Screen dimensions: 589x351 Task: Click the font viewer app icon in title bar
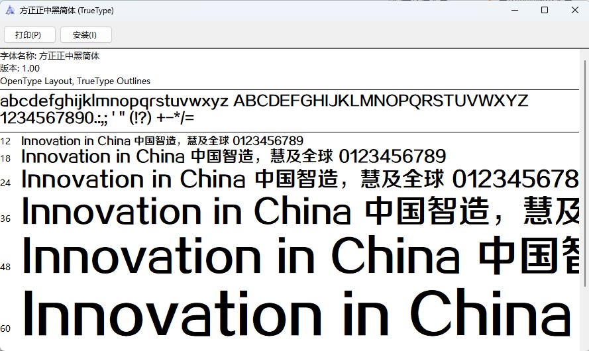[x=10, y=11]
